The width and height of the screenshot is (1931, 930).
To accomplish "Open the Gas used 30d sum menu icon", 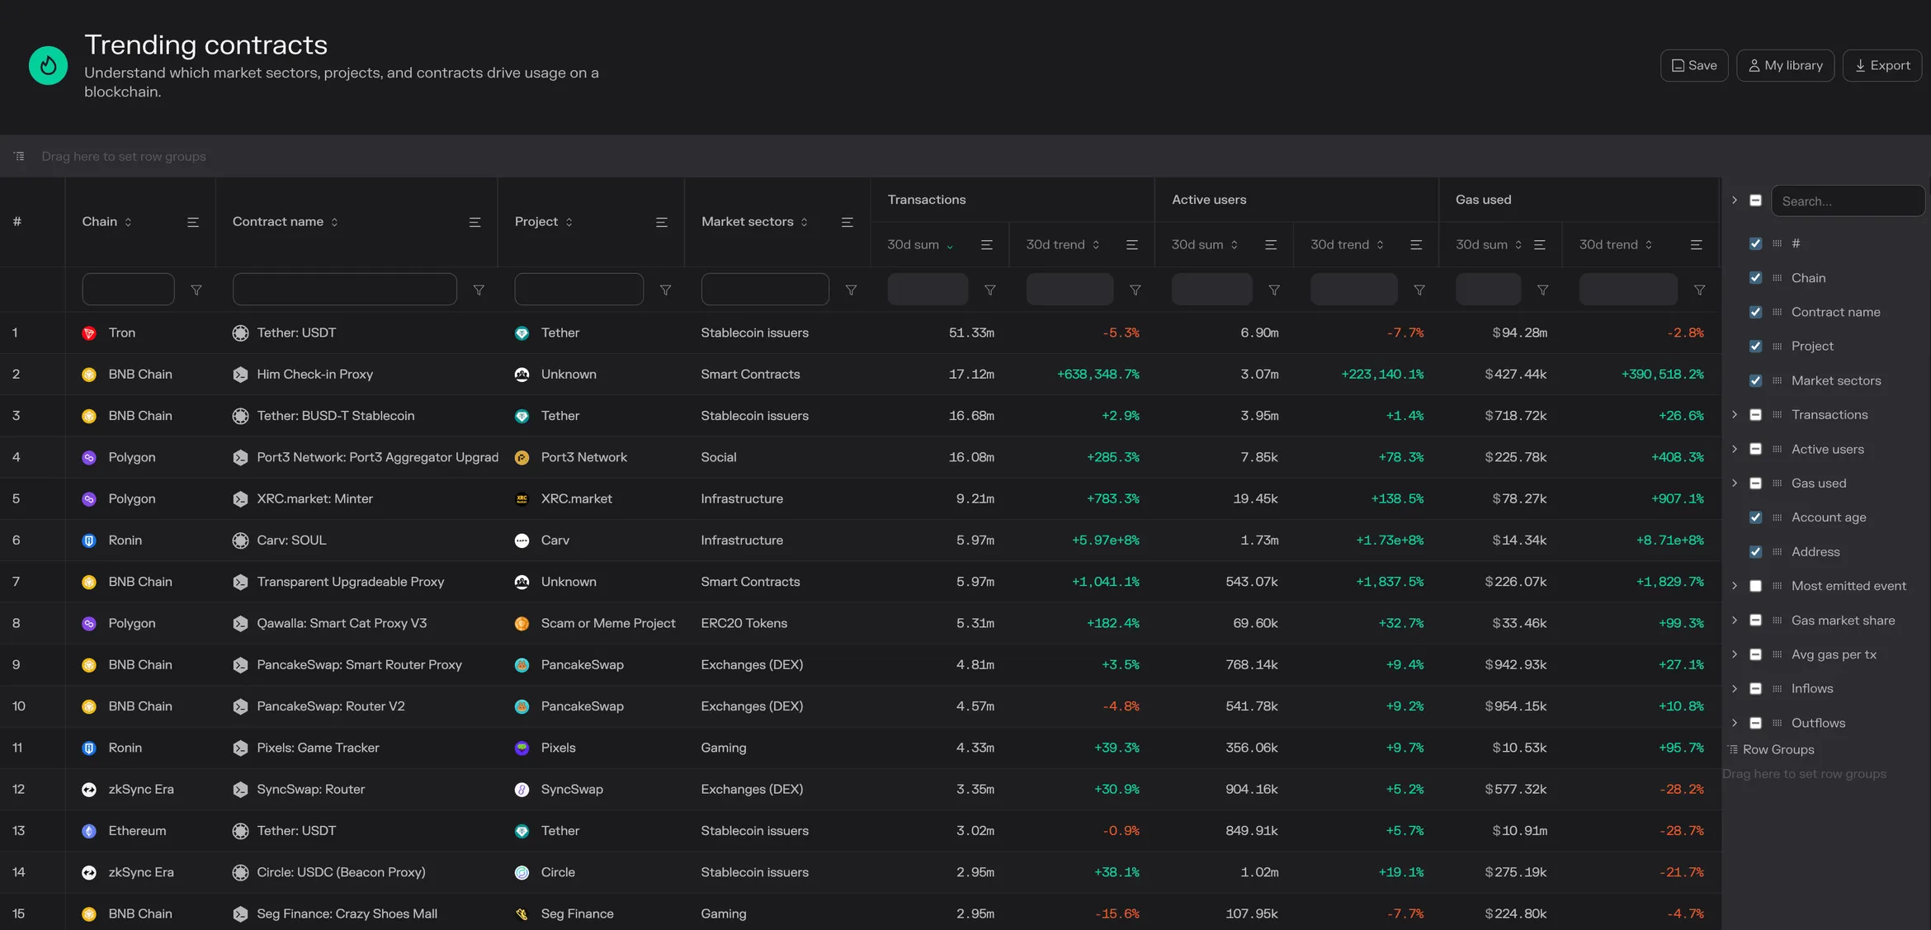I will click(x=1540, y=245).
